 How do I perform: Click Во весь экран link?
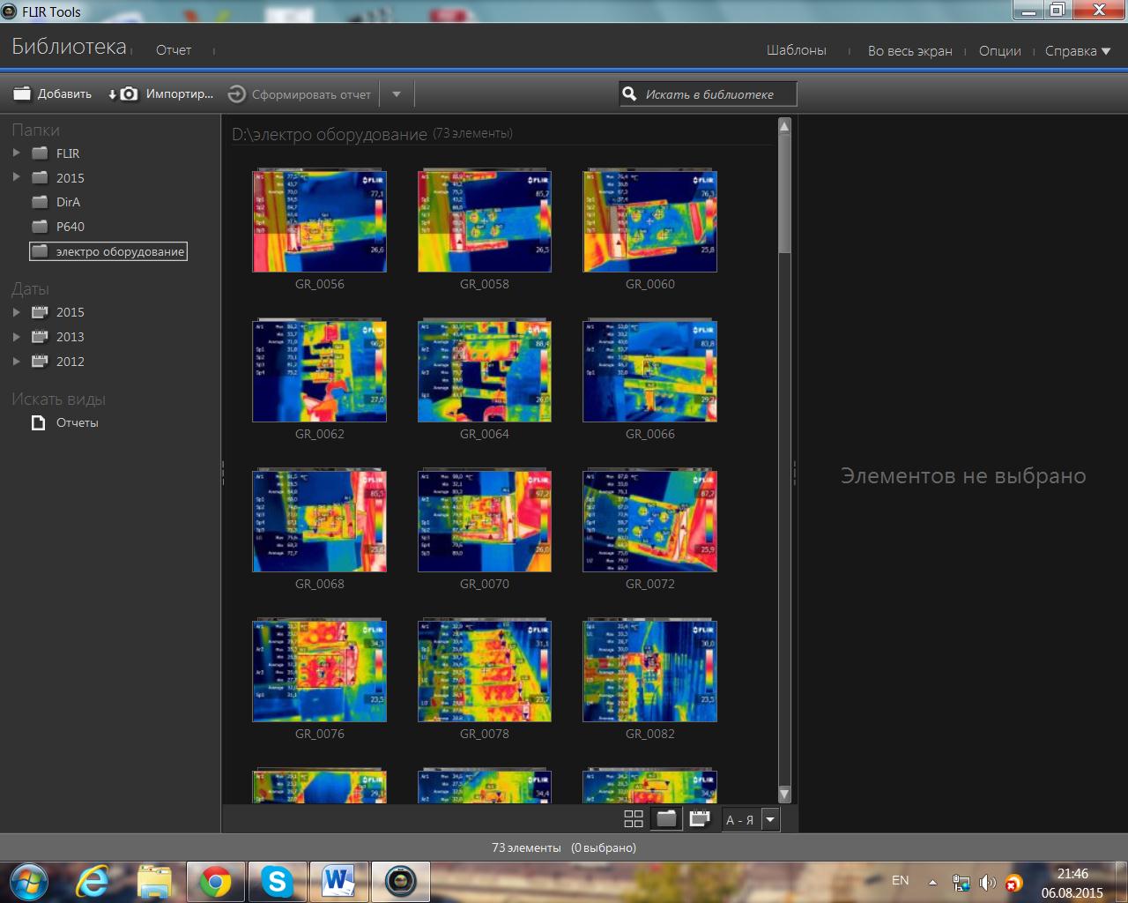pos(909,51)
